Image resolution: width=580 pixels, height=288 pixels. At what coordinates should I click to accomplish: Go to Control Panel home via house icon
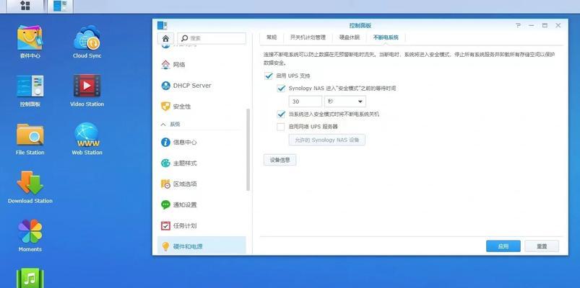pos(165,38)
